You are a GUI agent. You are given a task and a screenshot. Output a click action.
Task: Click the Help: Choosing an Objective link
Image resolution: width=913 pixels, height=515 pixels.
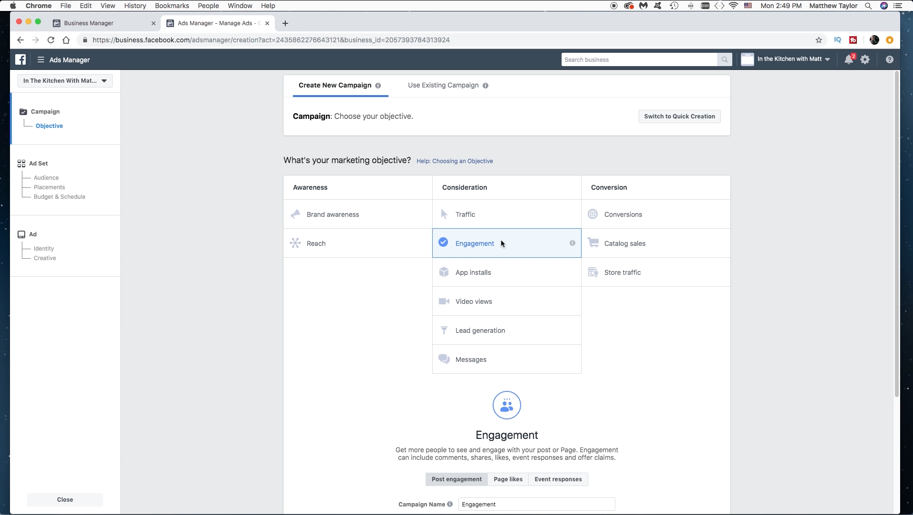click(x=455, y=161)
